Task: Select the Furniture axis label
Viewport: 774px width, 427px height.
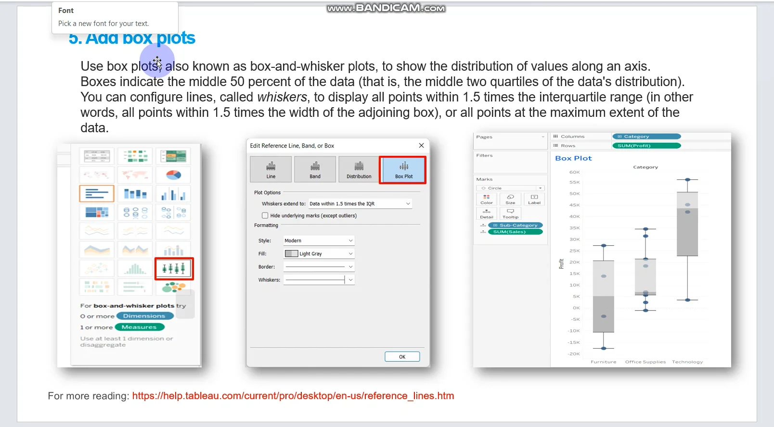Action: click(x=603, y=362)
